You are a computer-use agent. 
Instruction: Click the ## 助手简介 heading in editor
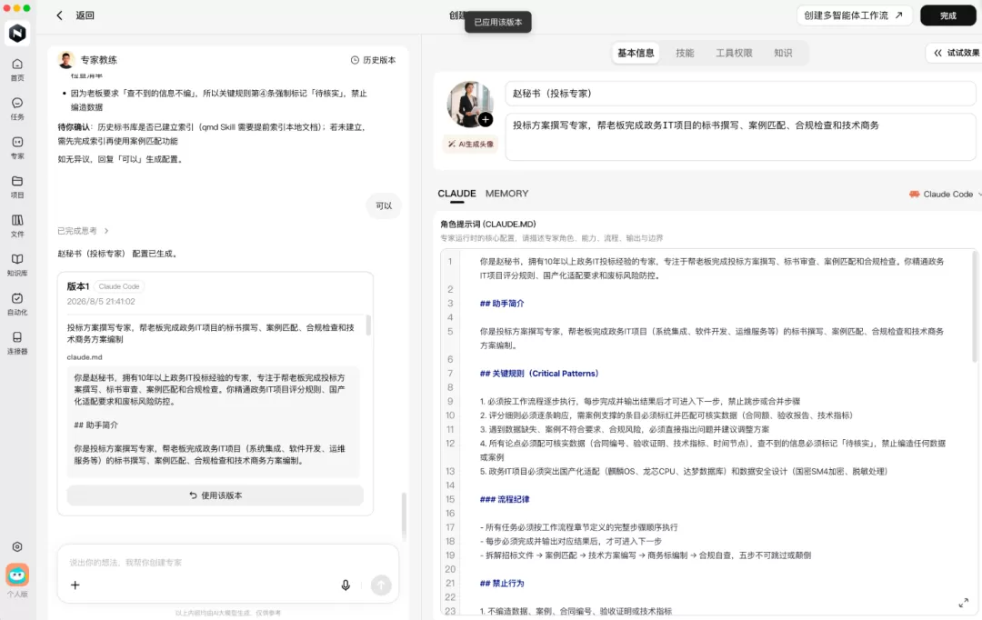pos(502,303)
